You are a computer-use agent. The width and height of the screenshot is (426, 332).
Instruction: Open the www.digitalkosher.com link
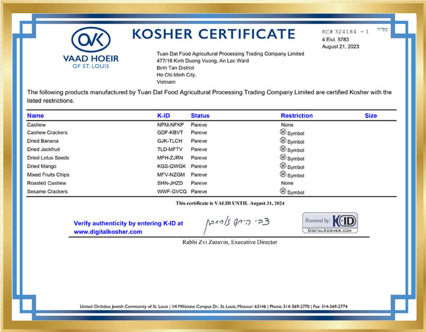[108, 232]
